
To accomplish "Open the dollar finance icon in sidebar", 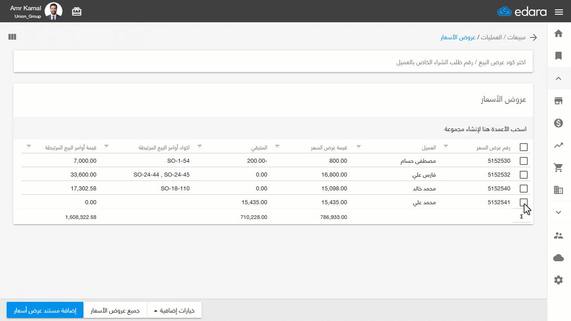I will click(x=559, y=123).
